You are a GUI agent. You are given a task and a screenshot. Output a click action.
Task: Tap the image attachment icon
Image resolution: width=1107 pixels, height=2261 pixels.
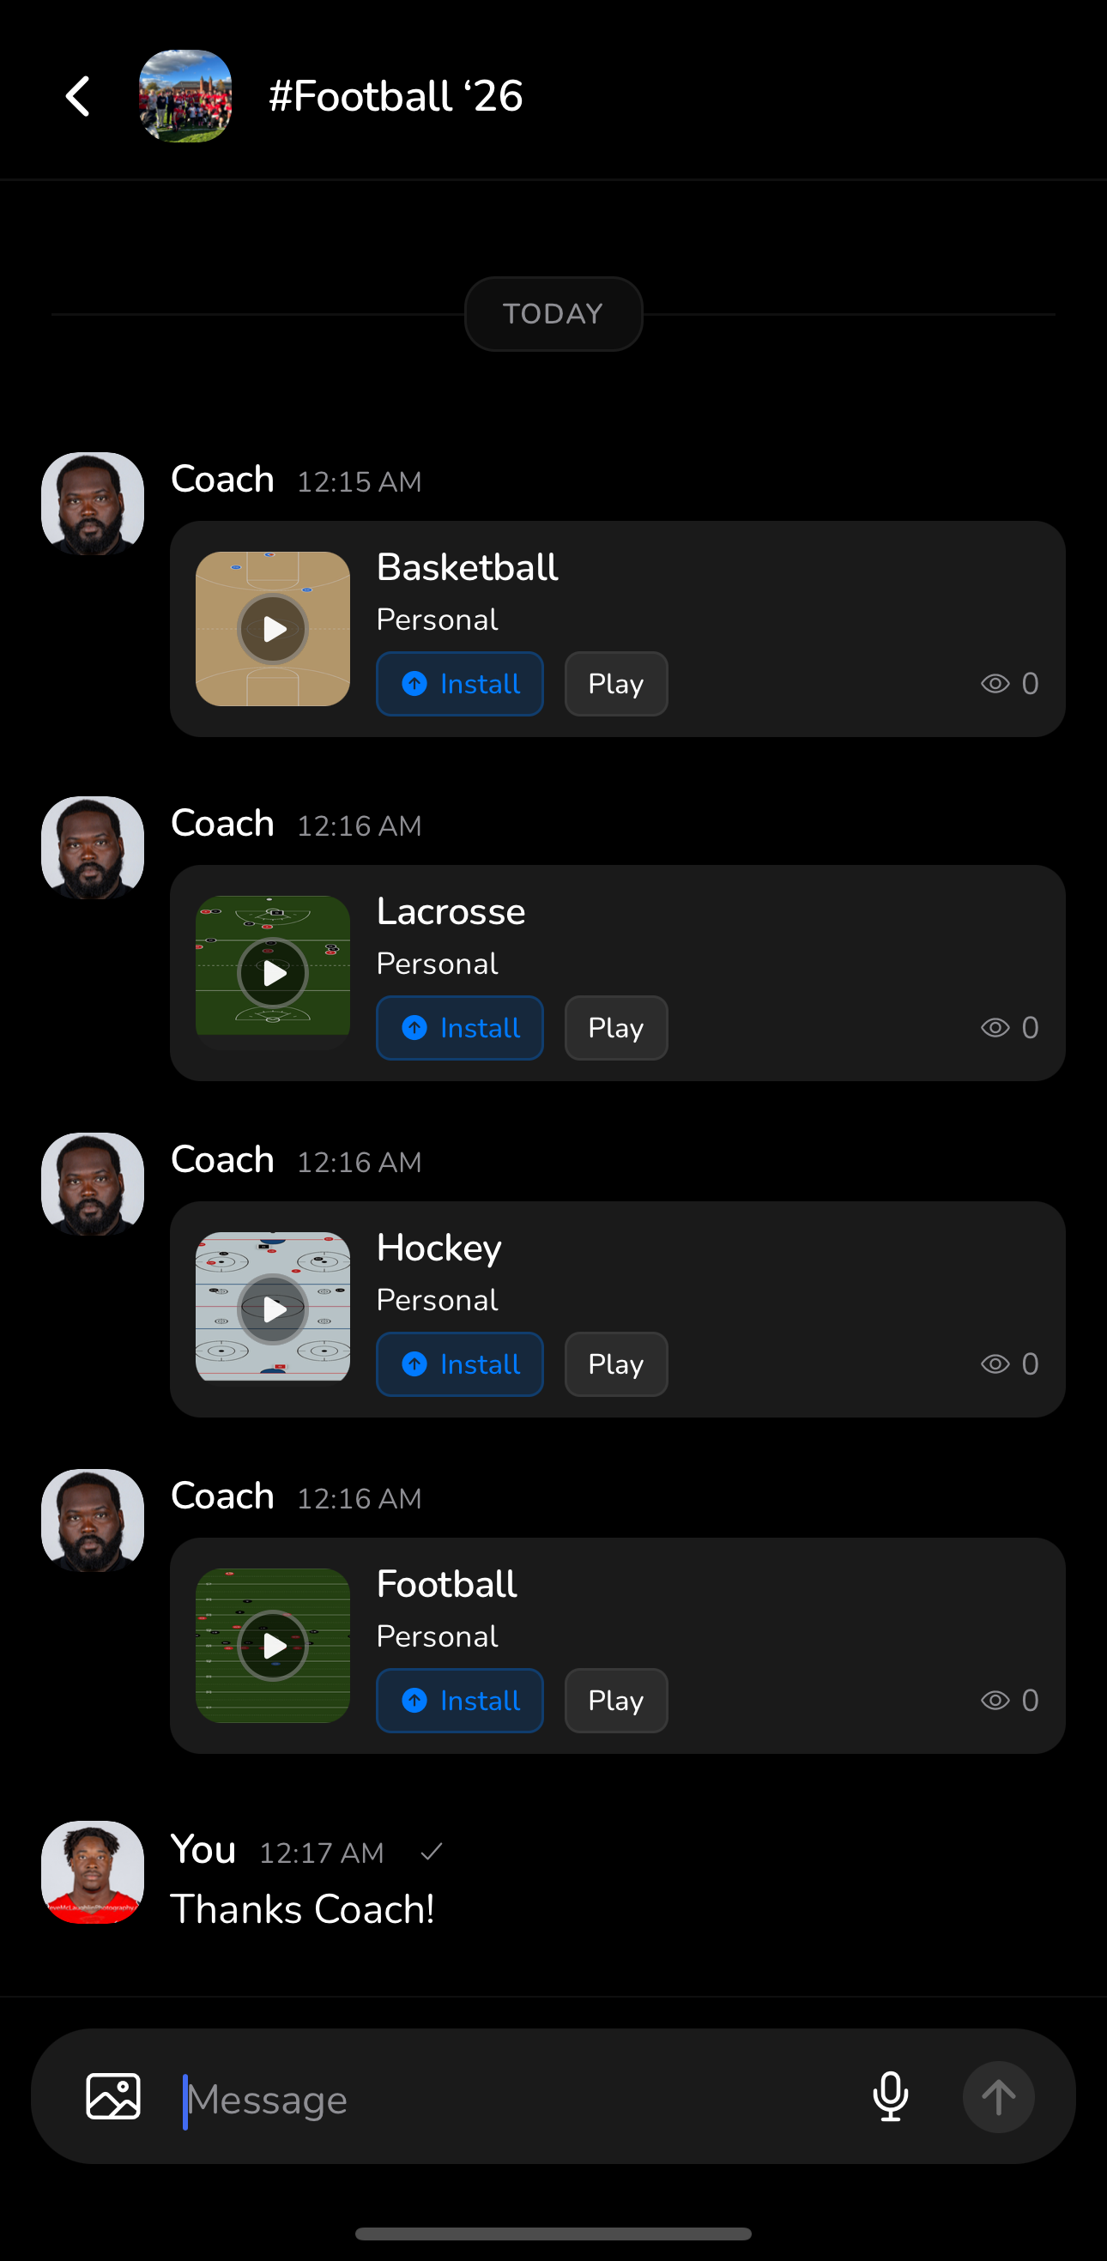[x=113, y=2097]
